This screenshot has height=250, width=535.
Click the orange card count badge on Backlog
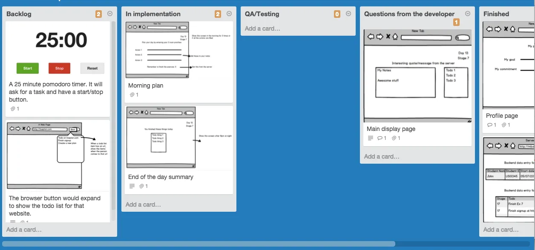point(98,13)
